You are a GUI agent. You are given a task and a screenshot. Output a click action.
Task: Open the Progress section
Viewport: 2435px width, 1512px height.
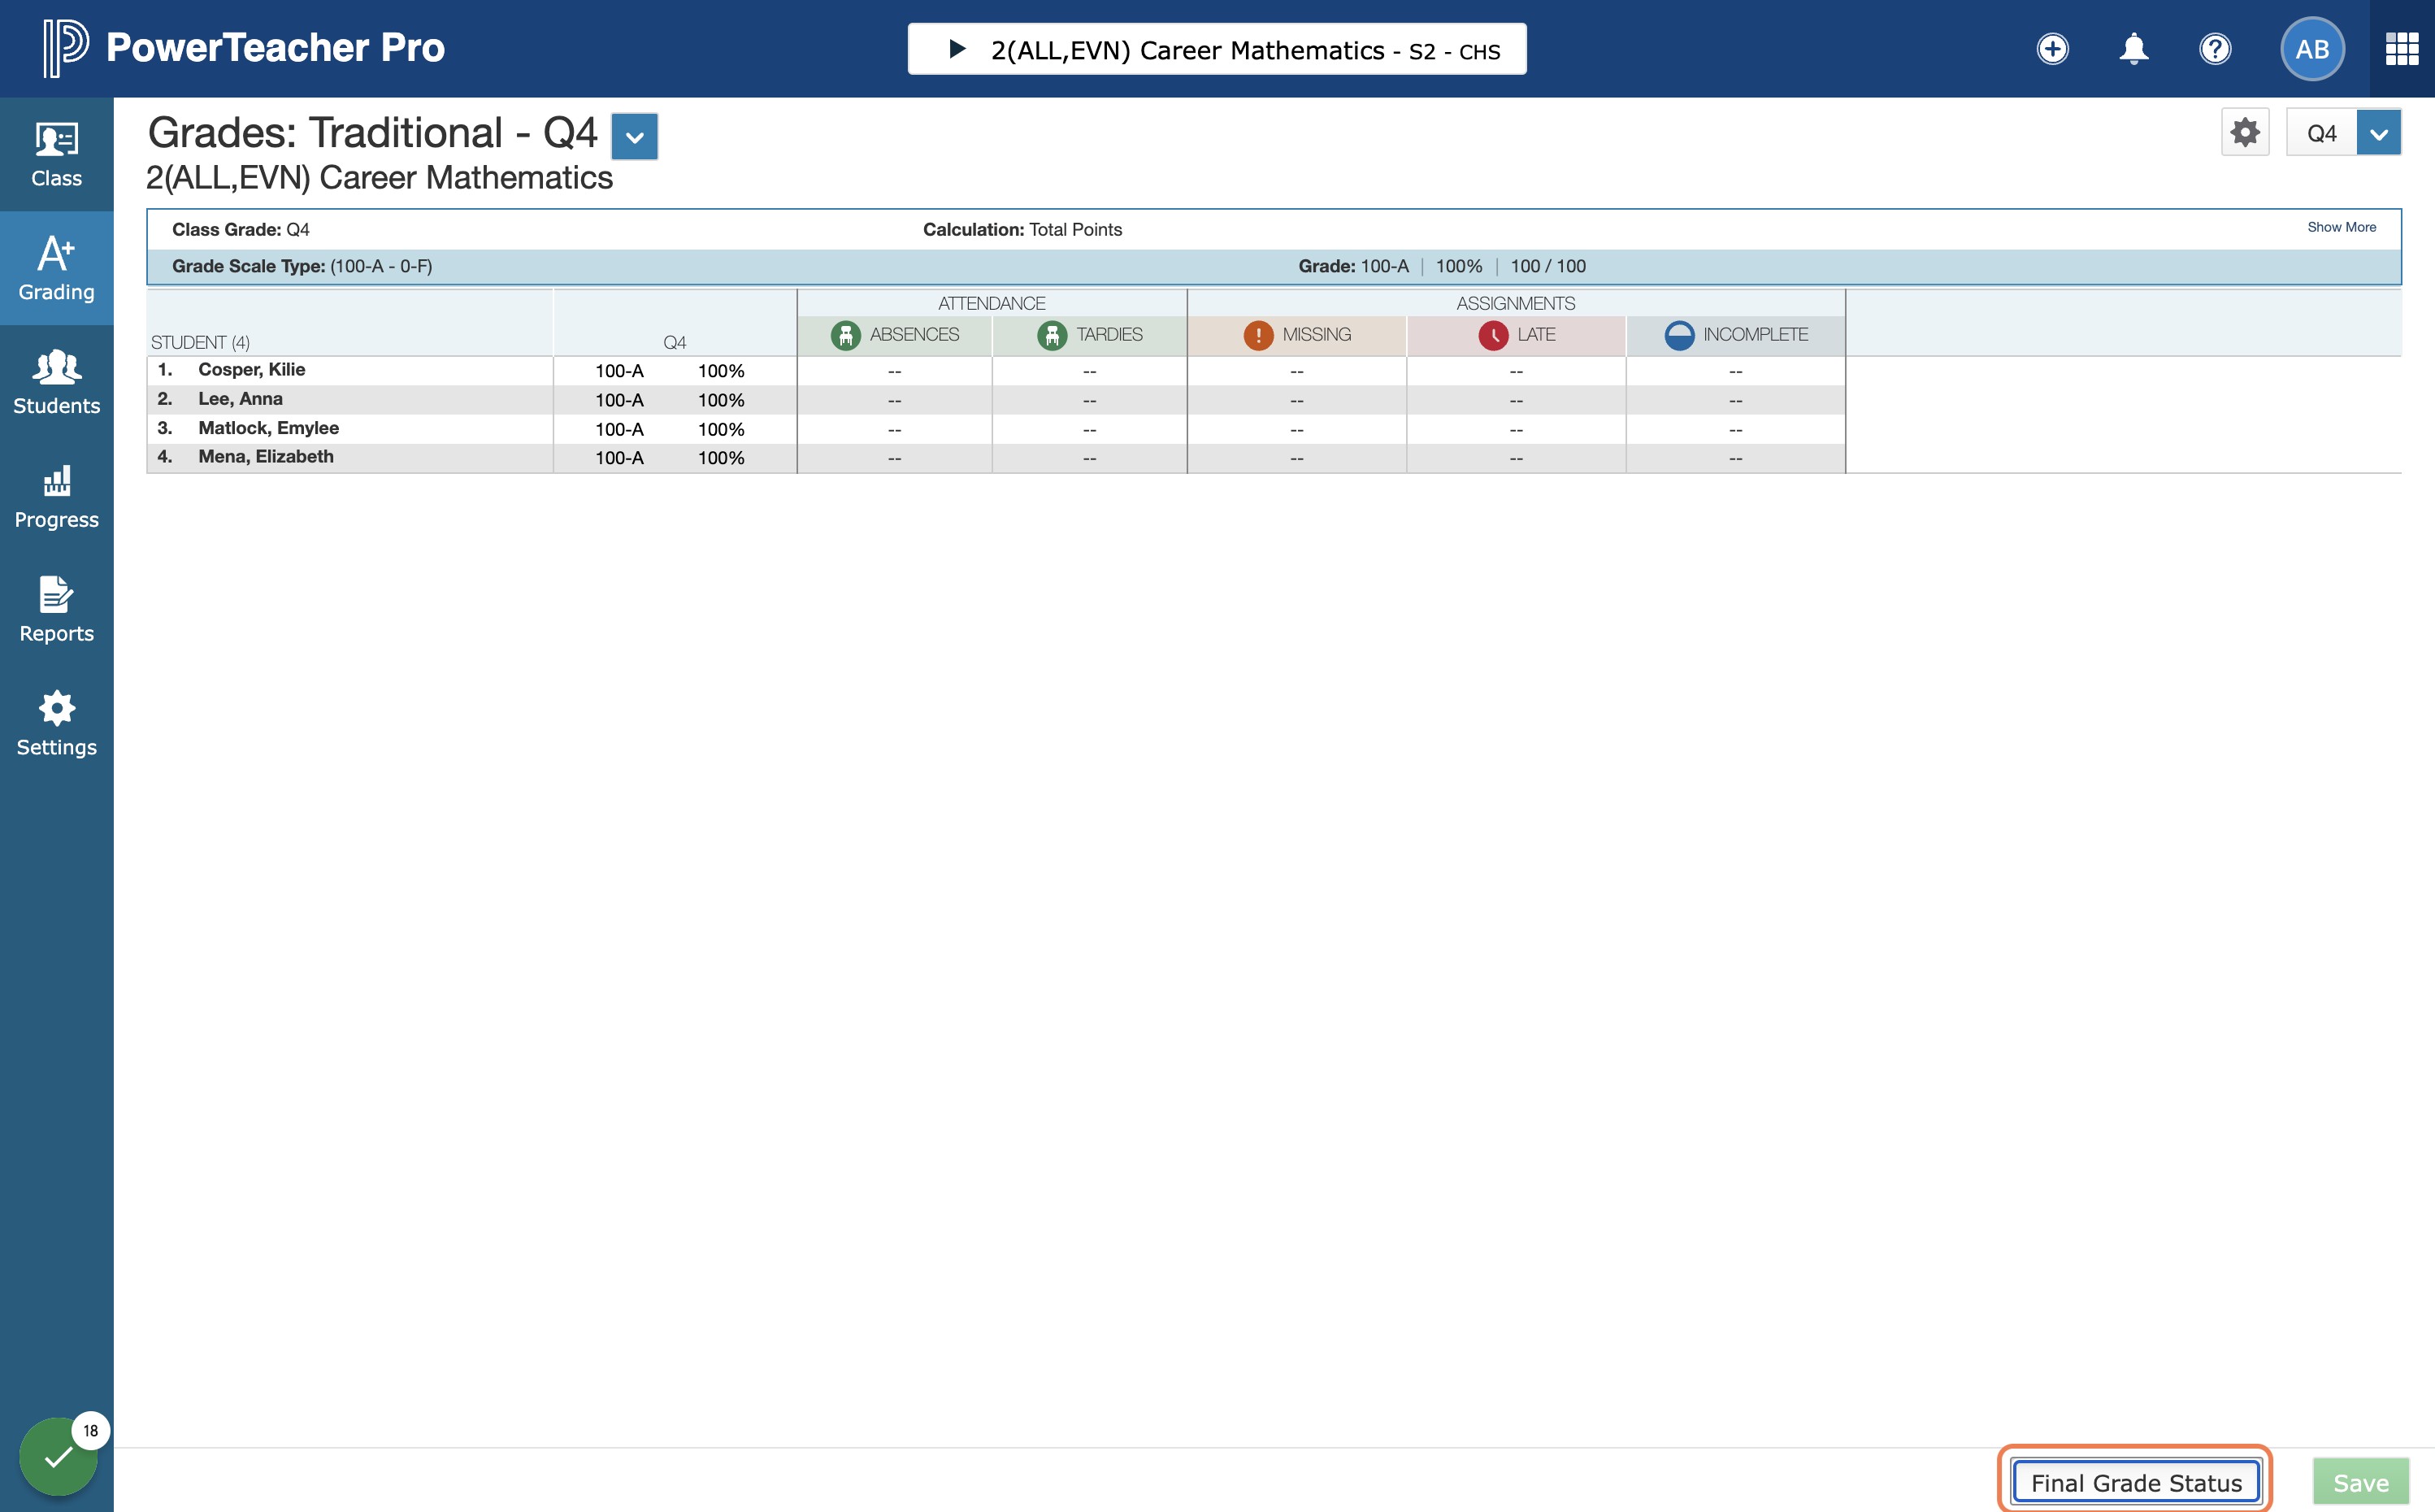pos(56,496)
